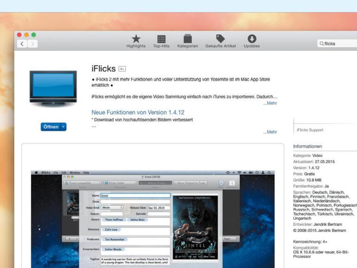Click the Kompatibilität OS X 10.6.6 text
The width and height of the screenshot is (357, 268).
[321, 252]
